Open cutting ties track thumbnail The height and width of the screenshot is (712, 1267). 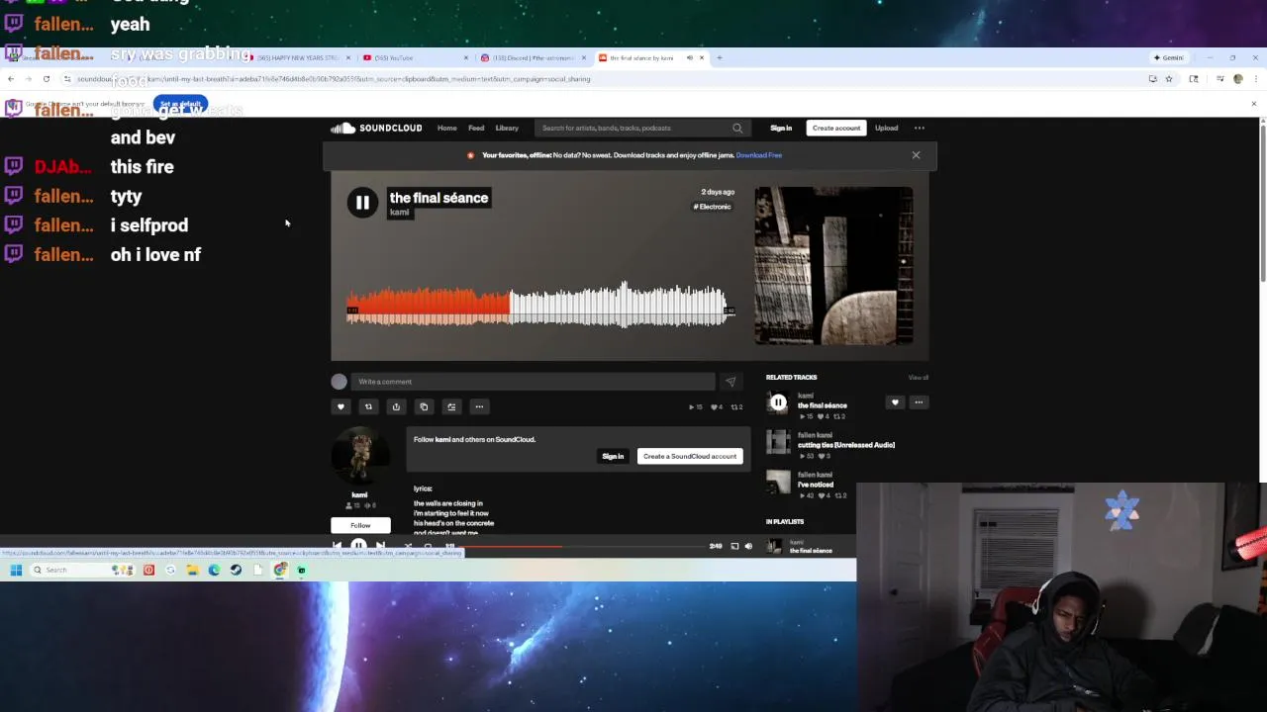point(778,442)
